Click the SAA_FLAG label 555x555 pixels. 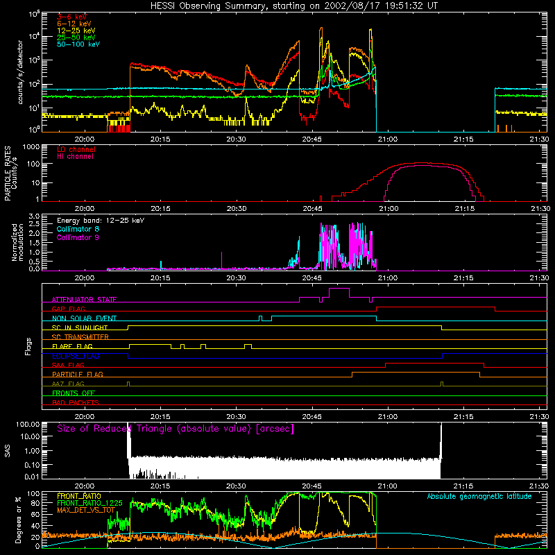[x=68, y=365]
